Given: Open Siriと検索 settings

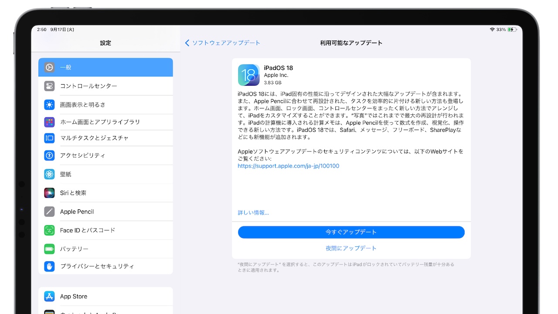Looking at the screenshot, I should coord(105,193).
